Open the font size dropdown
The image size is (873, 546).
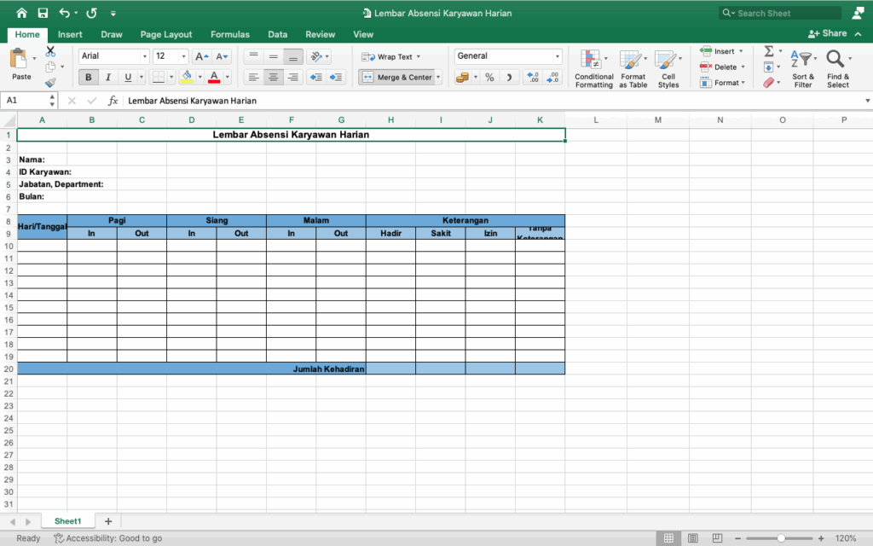183,56
